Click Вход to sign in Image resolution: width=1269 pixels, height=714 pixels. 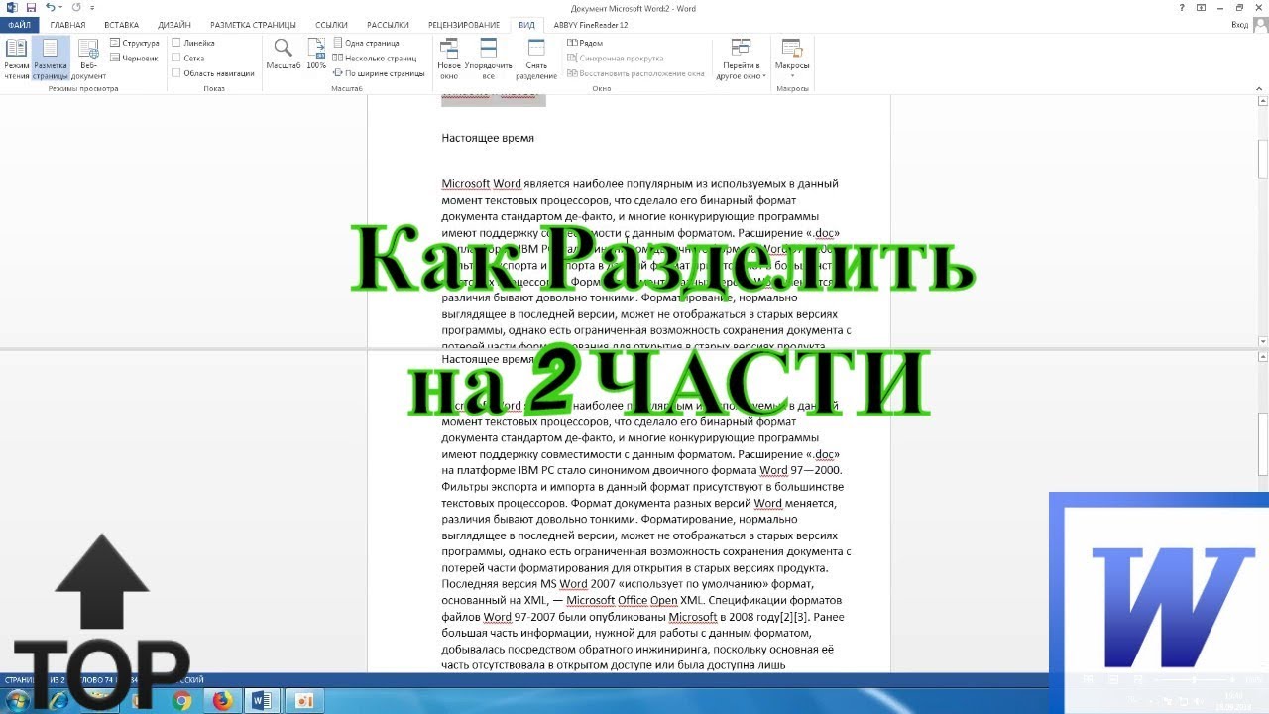1239,25
